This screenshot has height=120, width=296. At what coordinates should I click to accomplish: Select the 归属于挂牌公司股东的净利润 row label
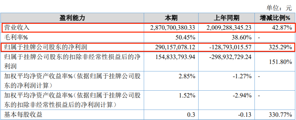tap(46, 47)
